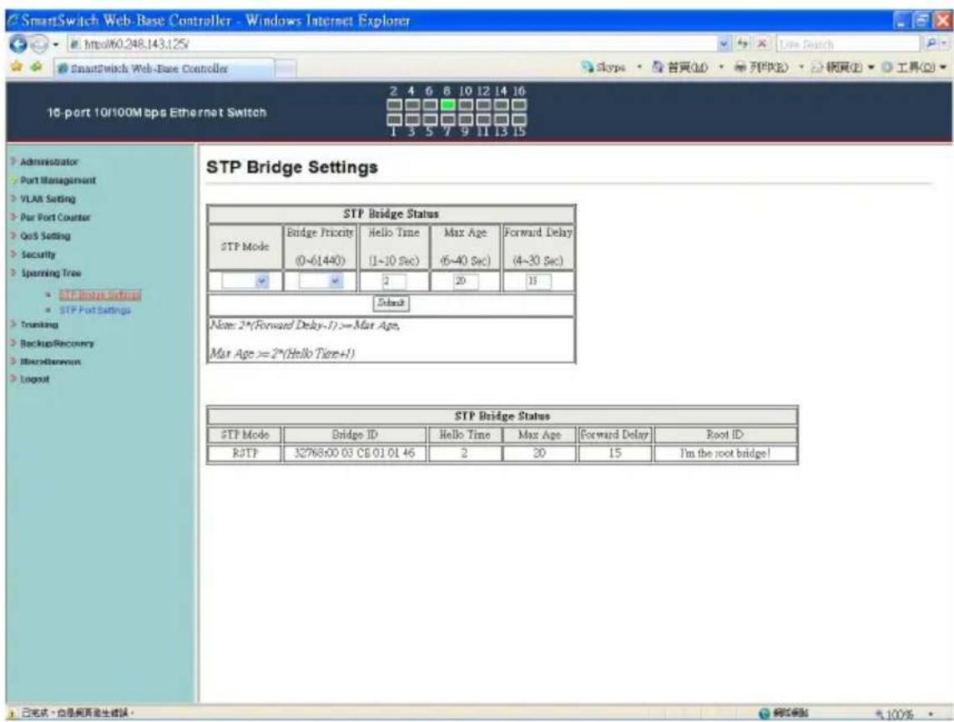Click Logout in the sidebar
Screen dimensions: 954x722
pyautogui.click(x=35, y=379)
